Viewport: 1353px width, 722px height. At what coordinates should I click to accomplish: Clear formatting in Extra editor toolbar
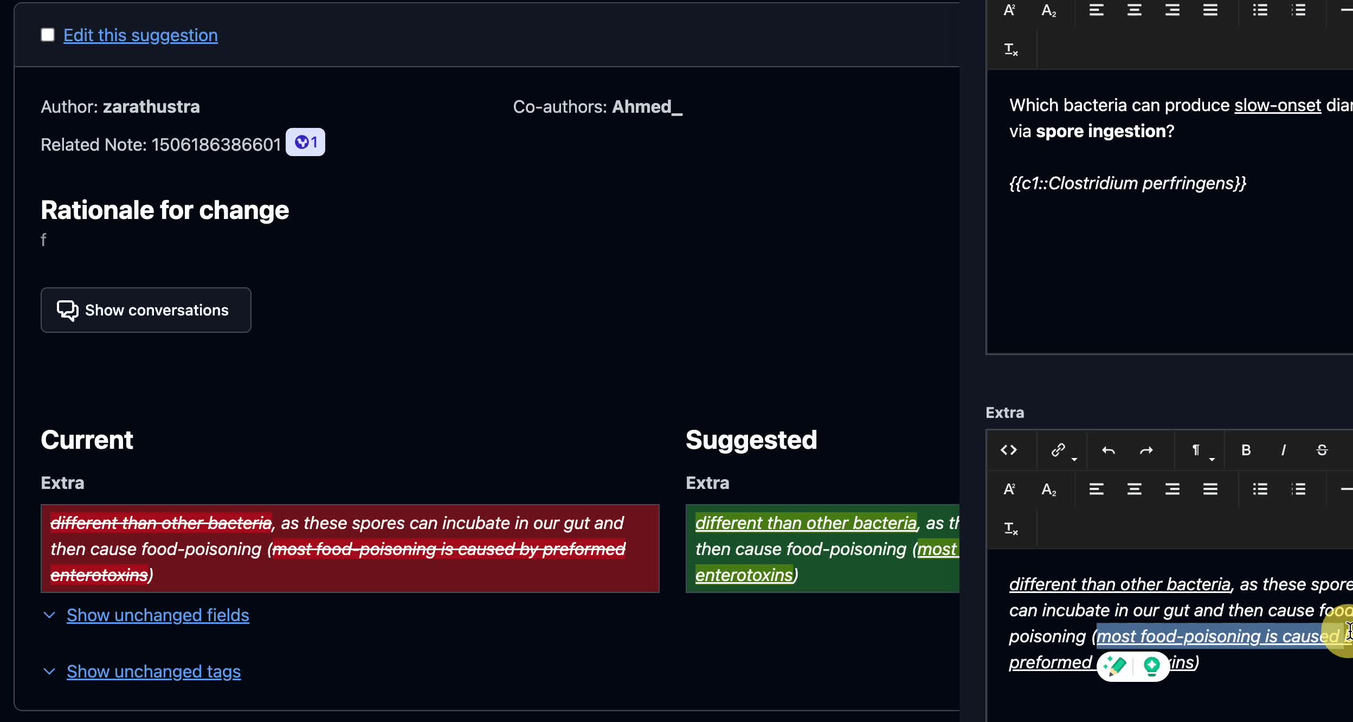[1010, 528]
